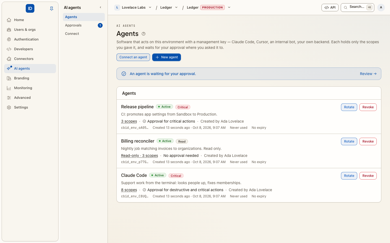The width and height of the screenshot is (390, 243).
Task: View Claude Code's 8 scopes
Action: pos(129,190)
